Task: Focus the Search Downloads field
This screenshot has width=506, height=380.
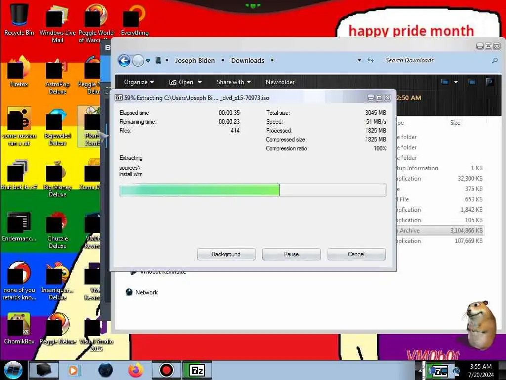Action: coord(436,60)
